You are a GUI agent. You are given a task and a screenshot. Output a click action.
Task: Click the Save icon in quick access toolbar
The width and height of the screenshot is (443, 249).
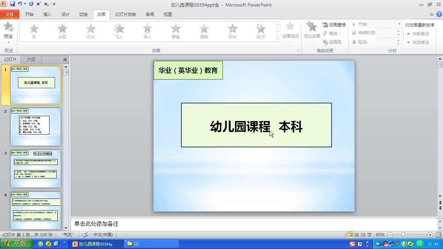(12, 4)
